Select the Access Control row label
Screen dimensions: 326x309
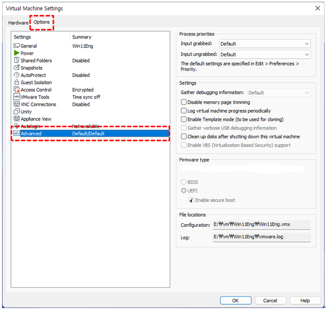pos(36,90)
